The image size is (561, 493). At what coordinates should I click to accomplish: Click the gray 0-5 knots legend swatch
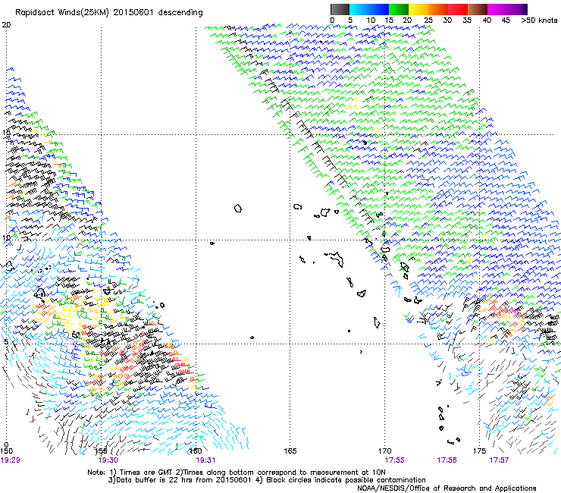click(x=340, y=9)
